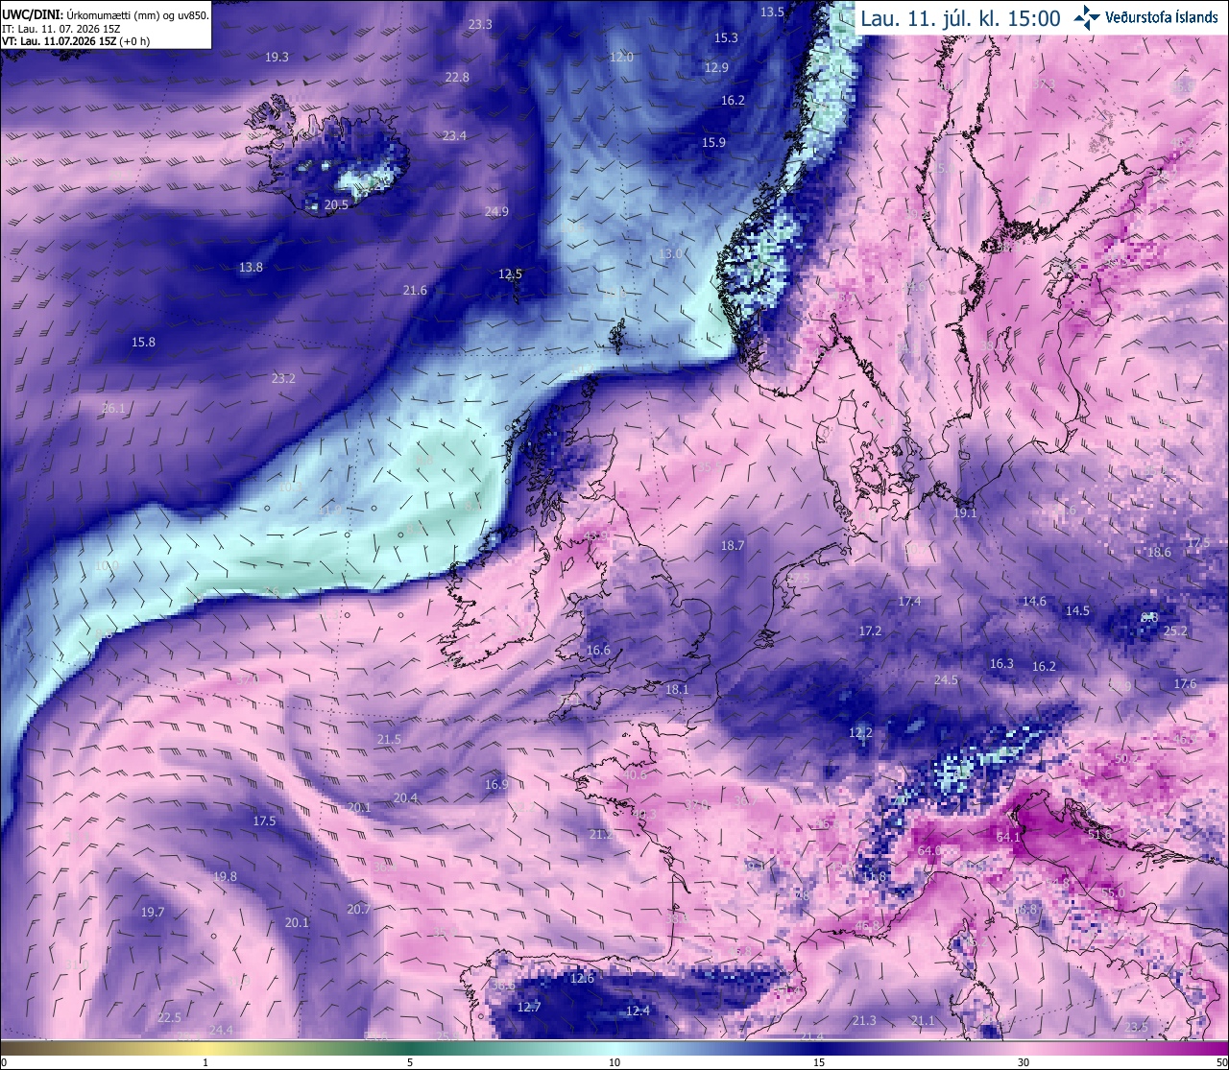
Task: Click the 50 tick on the color scale
Action: tap(1221, 1062)
